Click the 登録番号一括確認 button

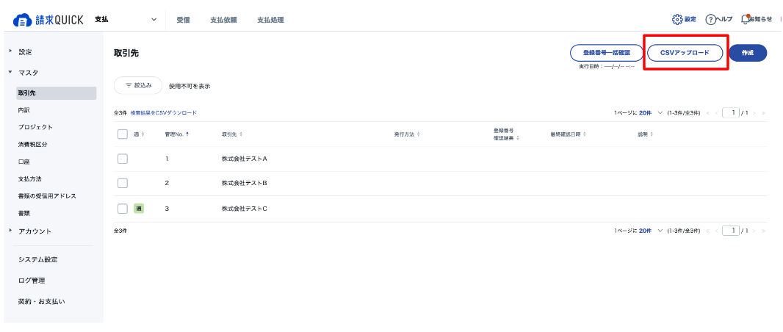point(607,52)
